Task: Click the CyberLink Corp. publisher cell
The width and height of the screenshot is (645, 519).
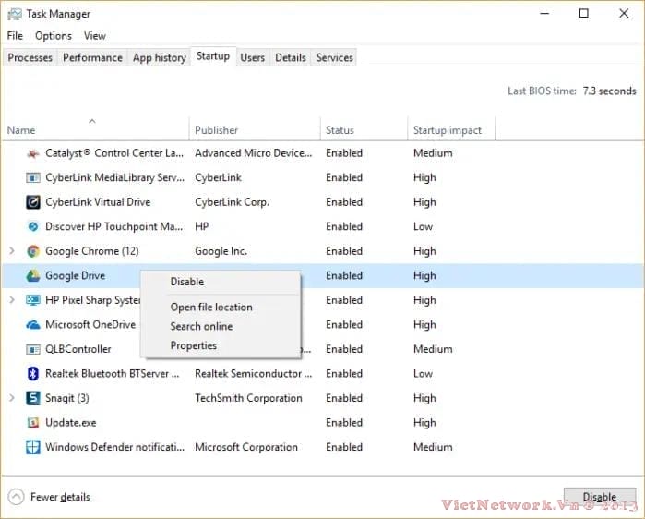Action: pos(232,202)
